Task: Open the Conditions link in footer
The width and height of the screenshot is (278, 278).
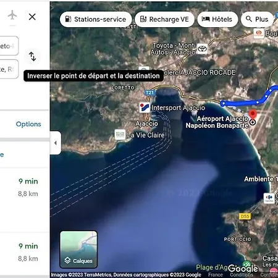Action: pos(242,275)
